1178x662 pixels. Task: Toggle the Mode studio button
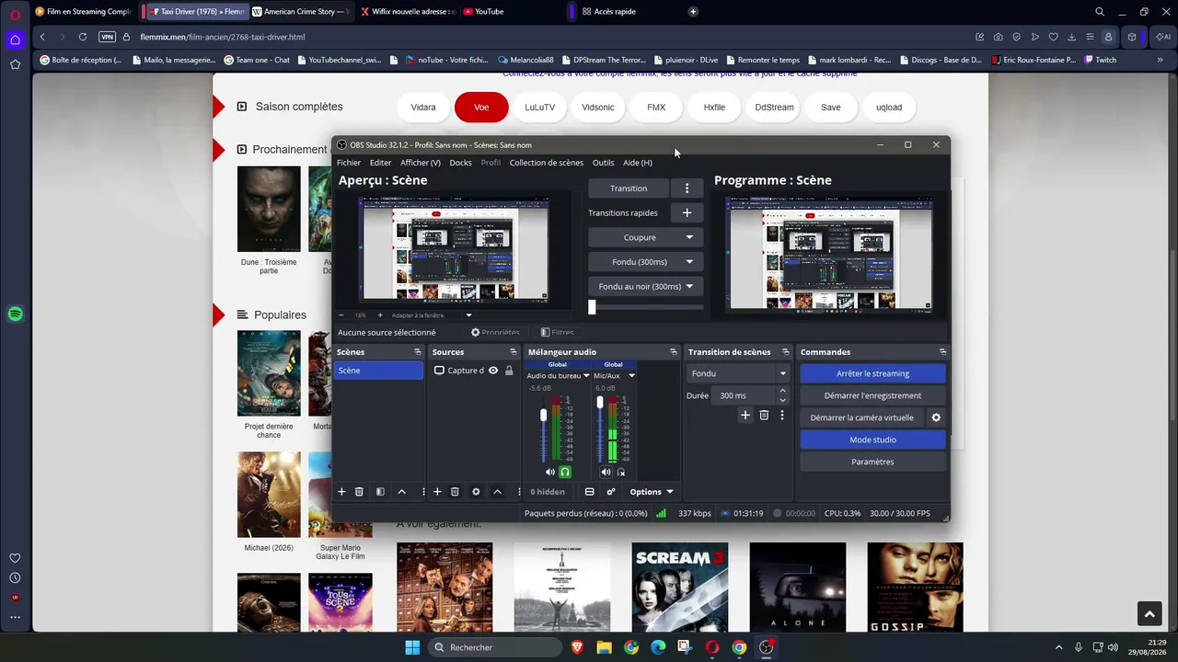(x=872, y=439)
